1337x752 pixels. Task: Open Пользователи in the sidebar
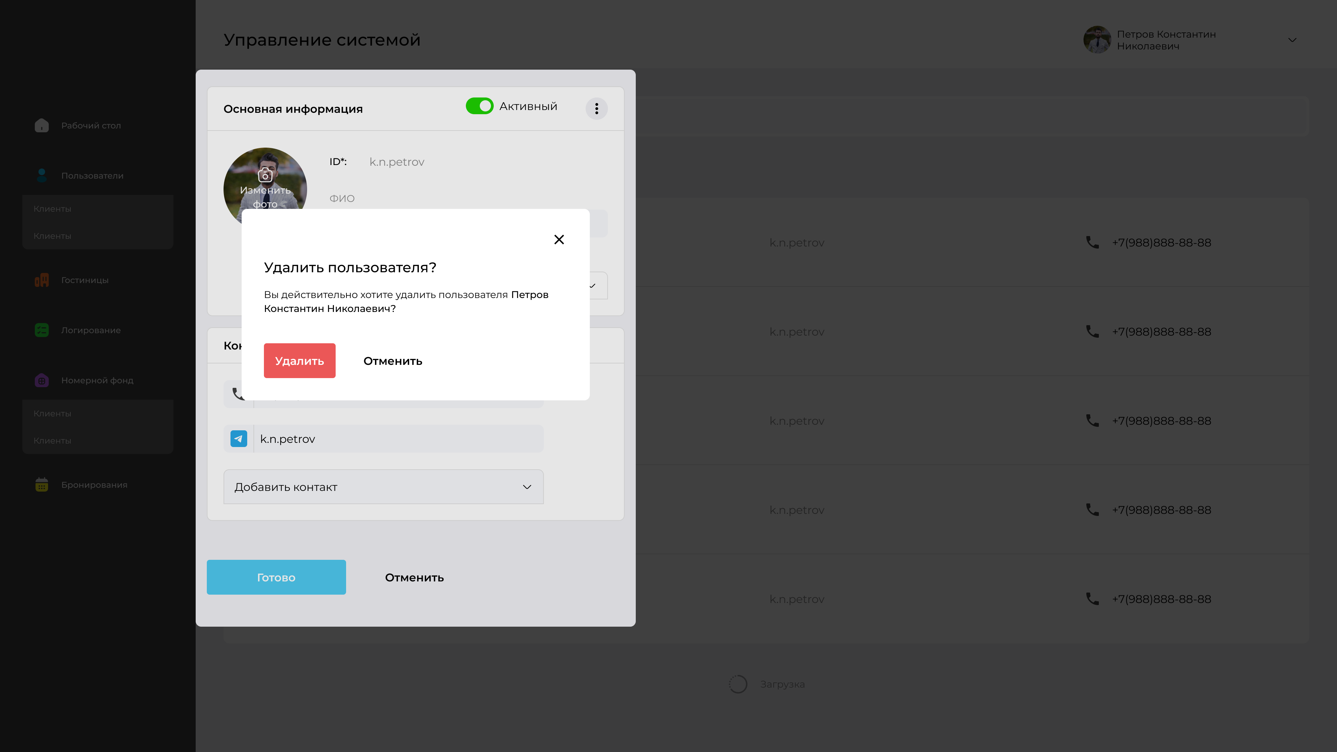pyautogui.click(x=92, y=175)
